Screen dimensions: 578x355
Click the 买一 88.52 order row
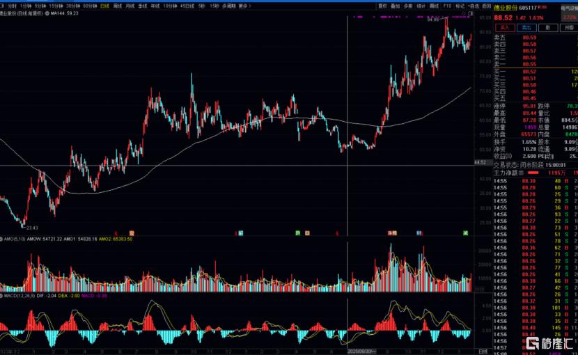coord(536,72)
